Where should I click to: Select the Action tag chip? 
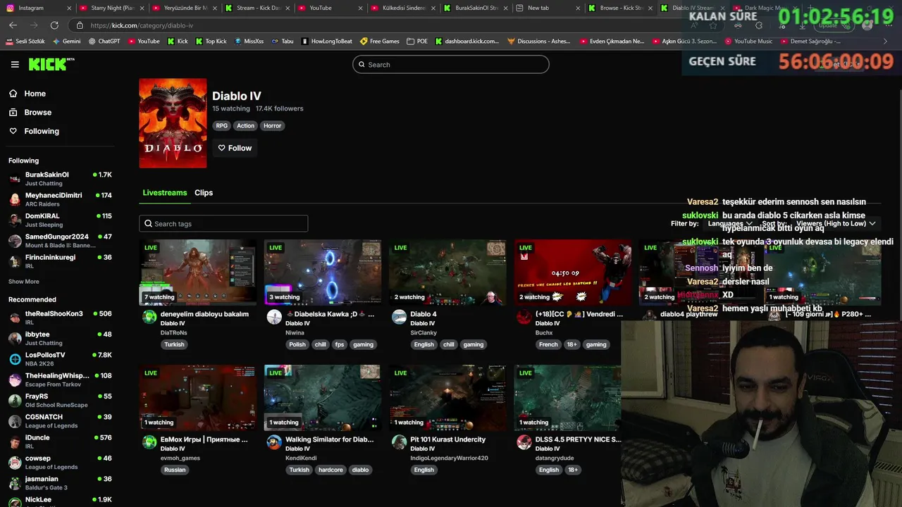245,126
